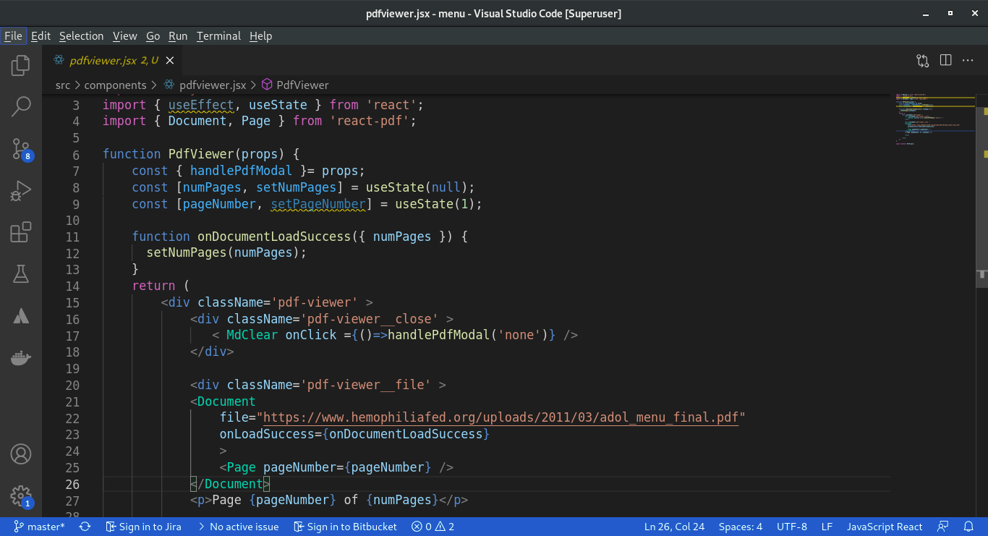
Task: Open the File menu
Action: (x=13, y=35)
